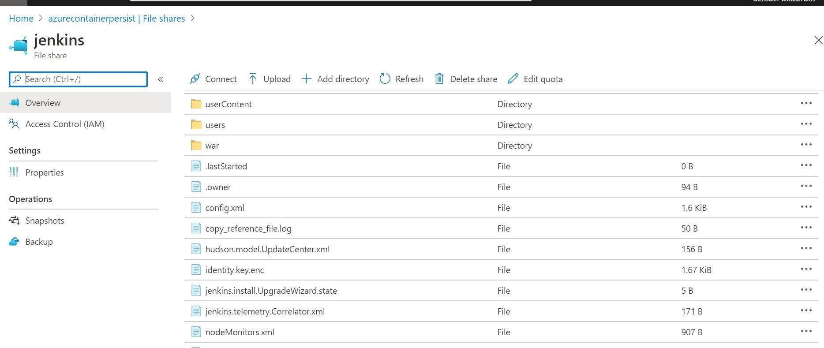Collapse the sidebar with double chevron
824x348 pixels.
tap(161, 79)
